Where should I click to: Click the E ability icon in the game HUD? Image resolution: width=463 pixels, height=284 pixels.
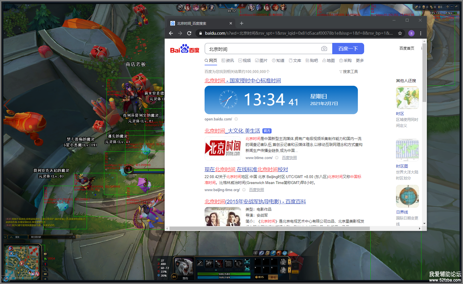[x=229, y=264]
